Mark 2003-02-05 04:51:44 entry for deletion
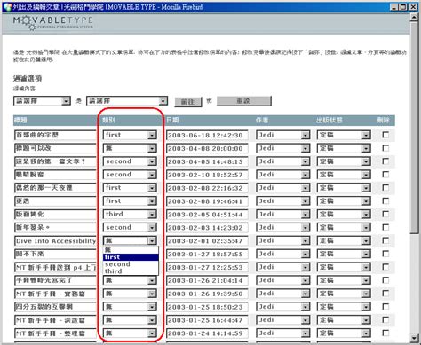The height and width of the screenshot is (345, 421). point(385,214)
